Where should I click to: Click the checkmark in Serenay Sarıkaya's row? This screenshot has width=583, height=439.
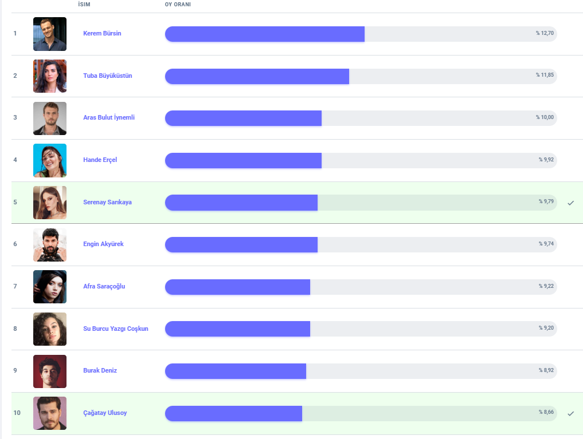[570, 203]
